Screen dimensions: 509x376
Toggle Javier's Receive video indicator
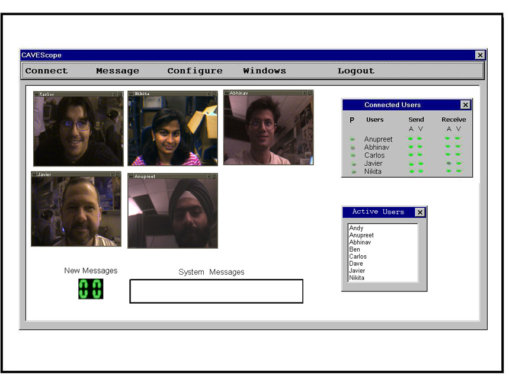(459, 163)
